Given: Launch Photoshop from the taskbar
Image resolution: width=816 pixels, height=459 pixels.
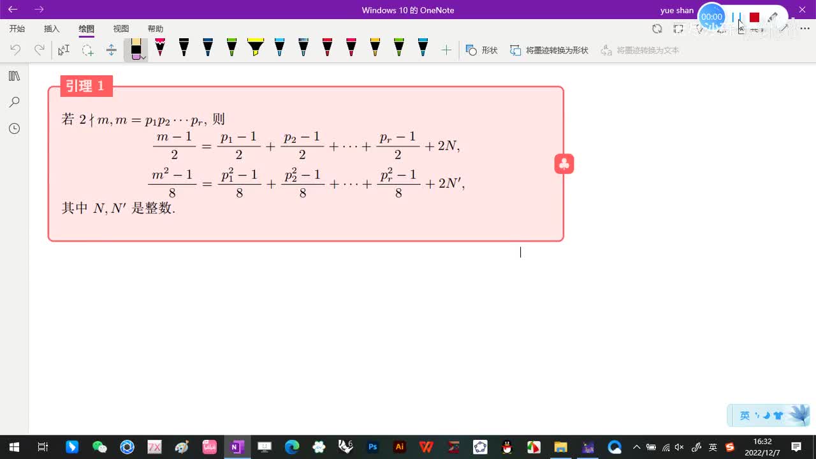Looking at the screenshot, I should pyautogui.click(x=373, y=447).
